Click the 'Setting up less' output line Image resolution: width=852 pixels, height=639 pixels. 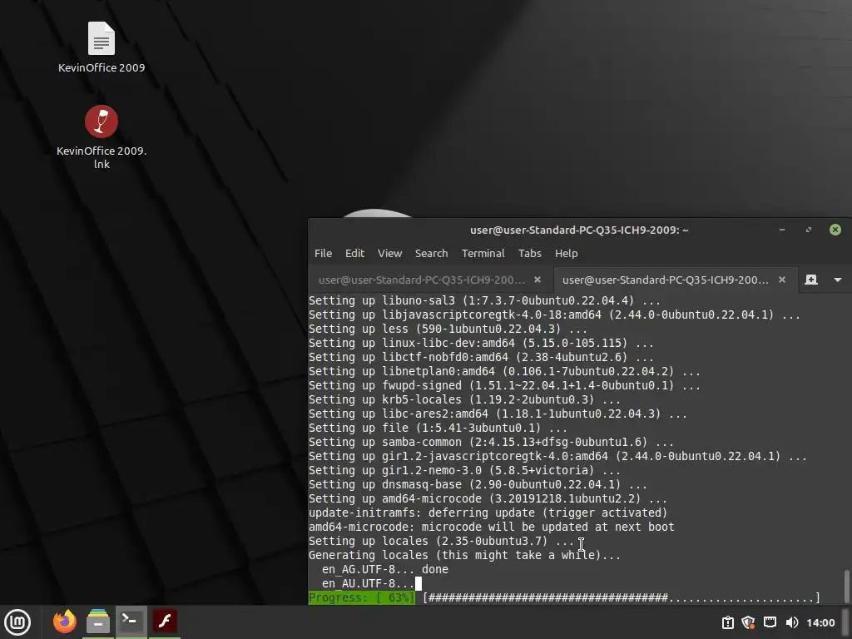point(448,329)
